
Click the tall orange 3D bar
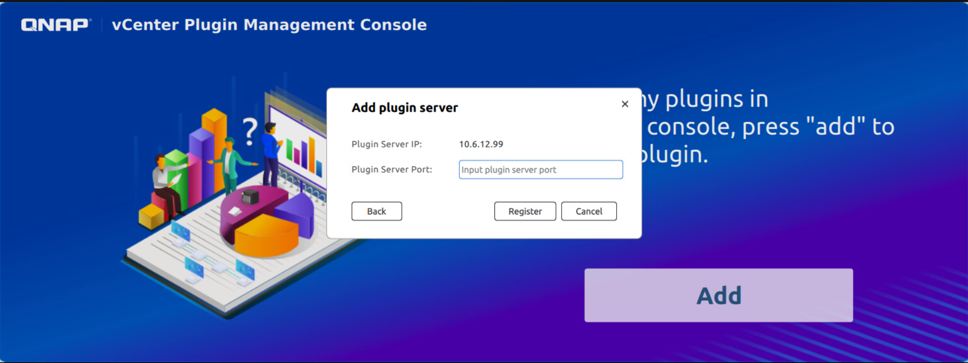coord(214,146)
